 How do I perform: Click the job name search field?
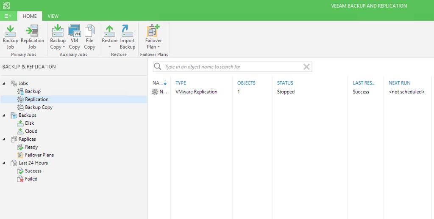tap(233, 67)
